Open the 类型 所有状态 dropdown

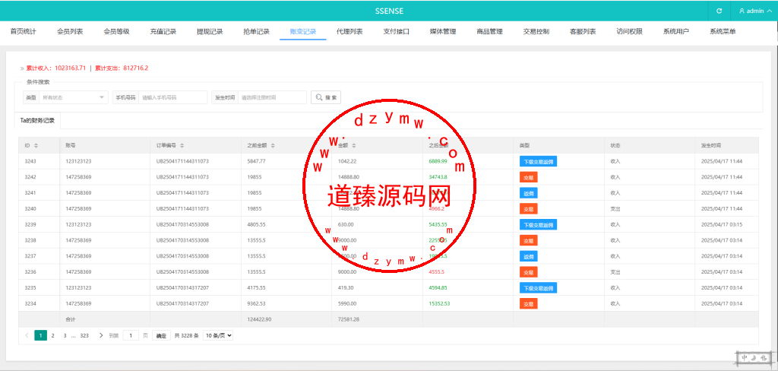(x=74, y=97)
